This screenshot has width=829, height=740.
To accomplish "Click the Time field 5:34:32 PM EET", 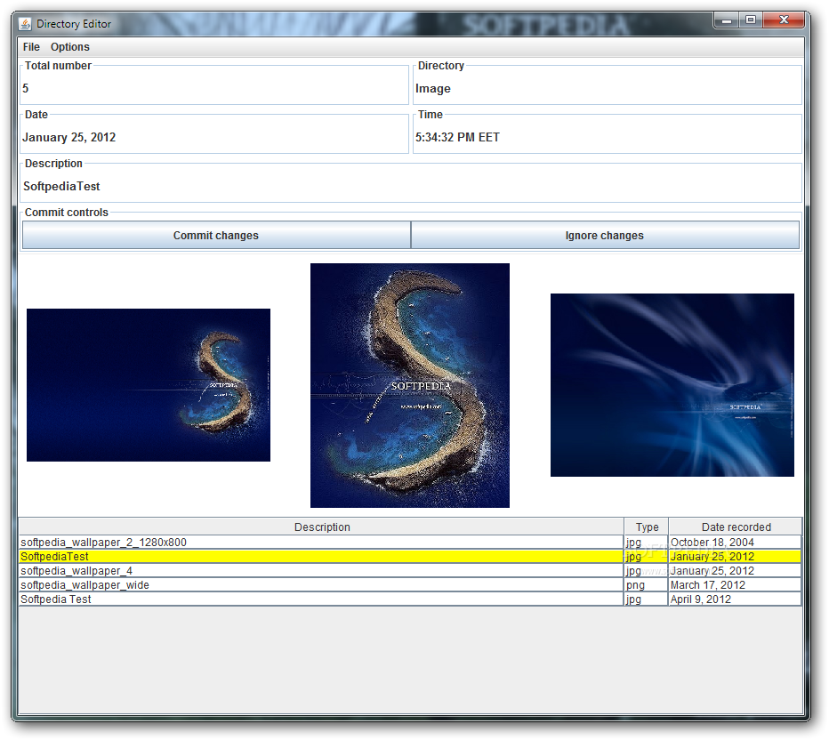I will [607, 138].
